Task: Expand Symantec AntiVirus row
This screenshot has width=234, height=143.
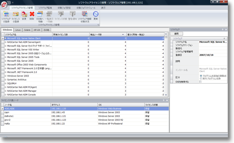Action: (6, 80)
